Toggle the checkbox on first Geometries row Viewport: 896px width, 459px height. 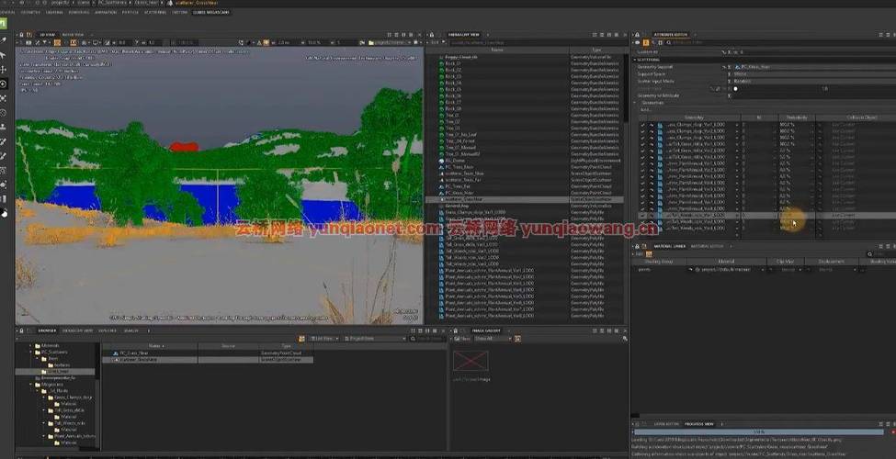[642, 124]
